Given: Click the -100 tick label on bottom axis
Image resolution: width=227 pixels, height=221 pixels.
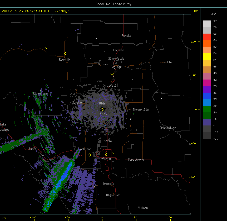Looking at the screenshot, I should click(x=33, y=217).
